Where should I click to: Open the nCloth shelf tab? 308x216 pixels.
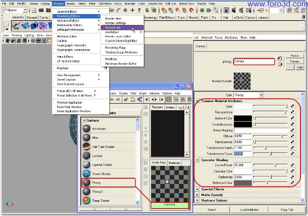coord(238,18)
